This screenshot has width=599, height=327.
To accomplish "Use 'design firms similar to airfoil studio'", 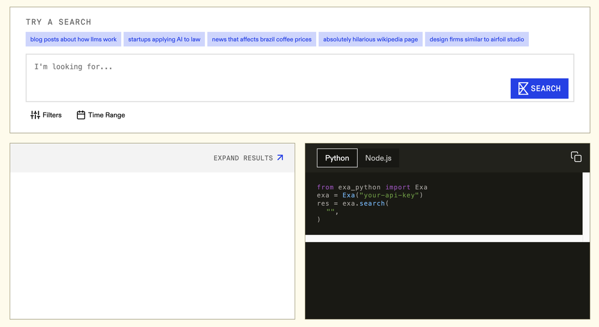I will pos(477,40).
